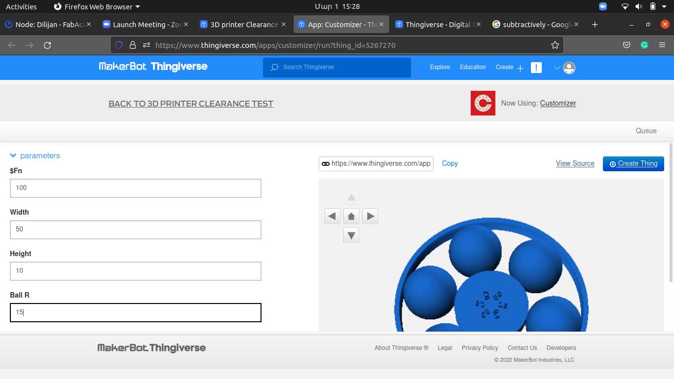Open the Queue link
The image size is (674, 379).
point(646,131)
